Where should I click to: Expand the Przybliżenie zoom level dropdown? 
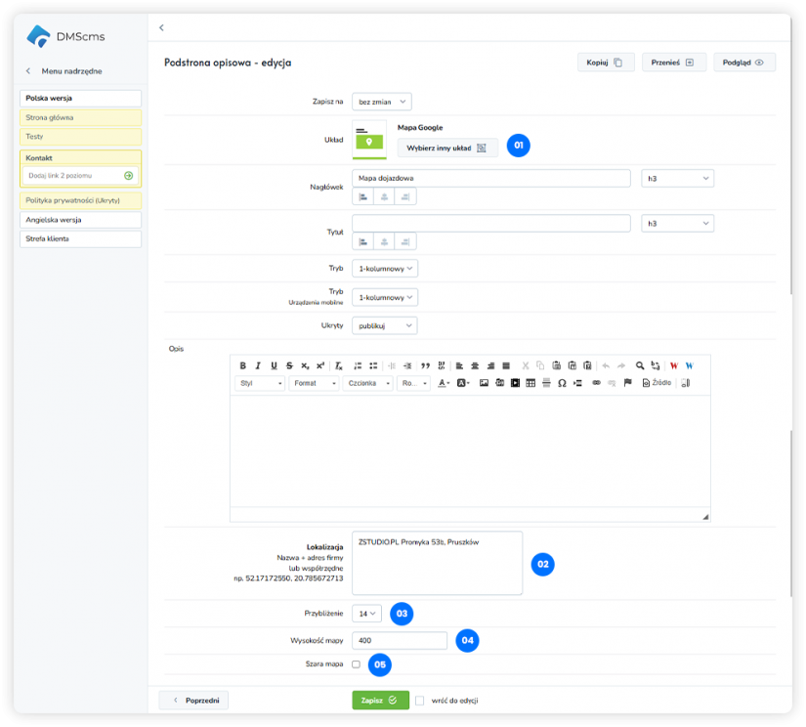[x=366, y=613]
